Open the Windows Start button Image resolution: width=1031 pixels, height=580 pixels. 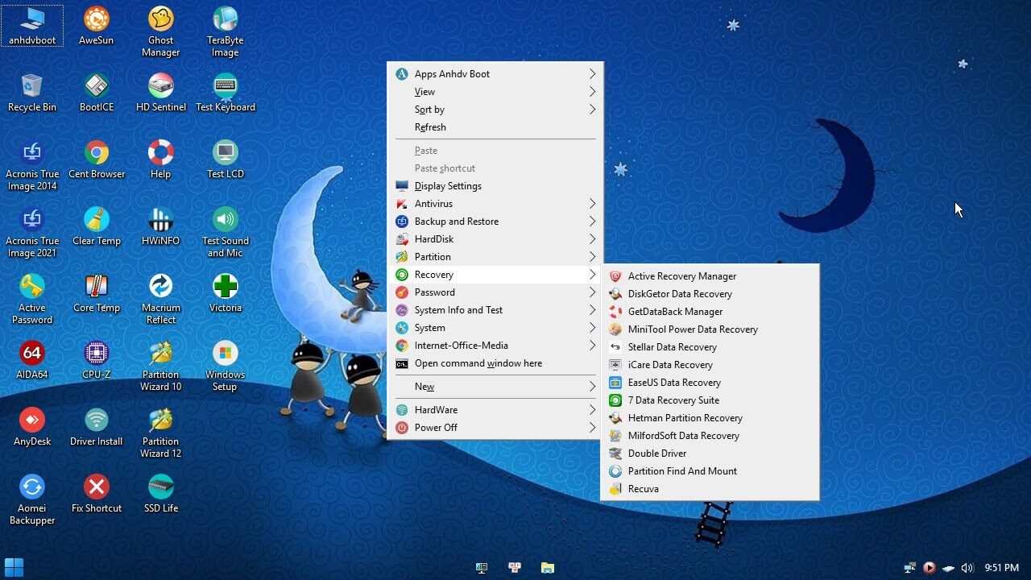click(x=14, y=567)
